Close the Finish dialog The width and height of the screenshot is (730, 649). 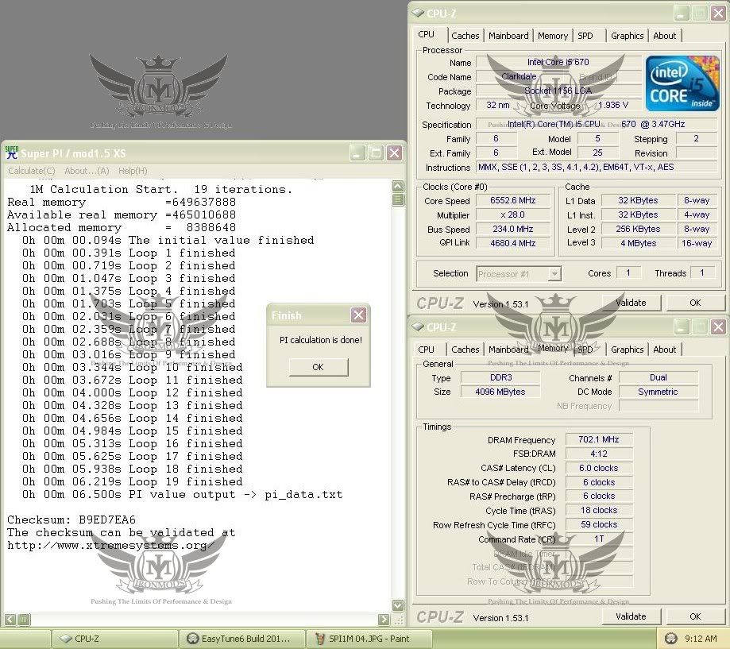(358, 315)
